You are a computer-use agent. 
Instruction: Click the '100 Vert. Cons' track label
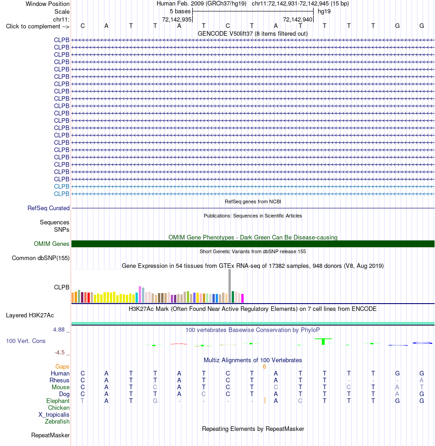click(x=26, y=341)
